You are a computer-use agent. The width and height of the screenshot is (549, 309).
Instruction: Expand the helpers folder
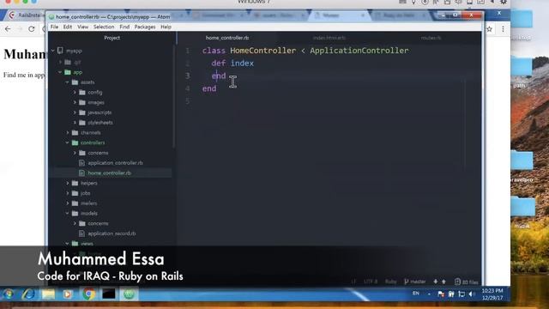point(67,183)
